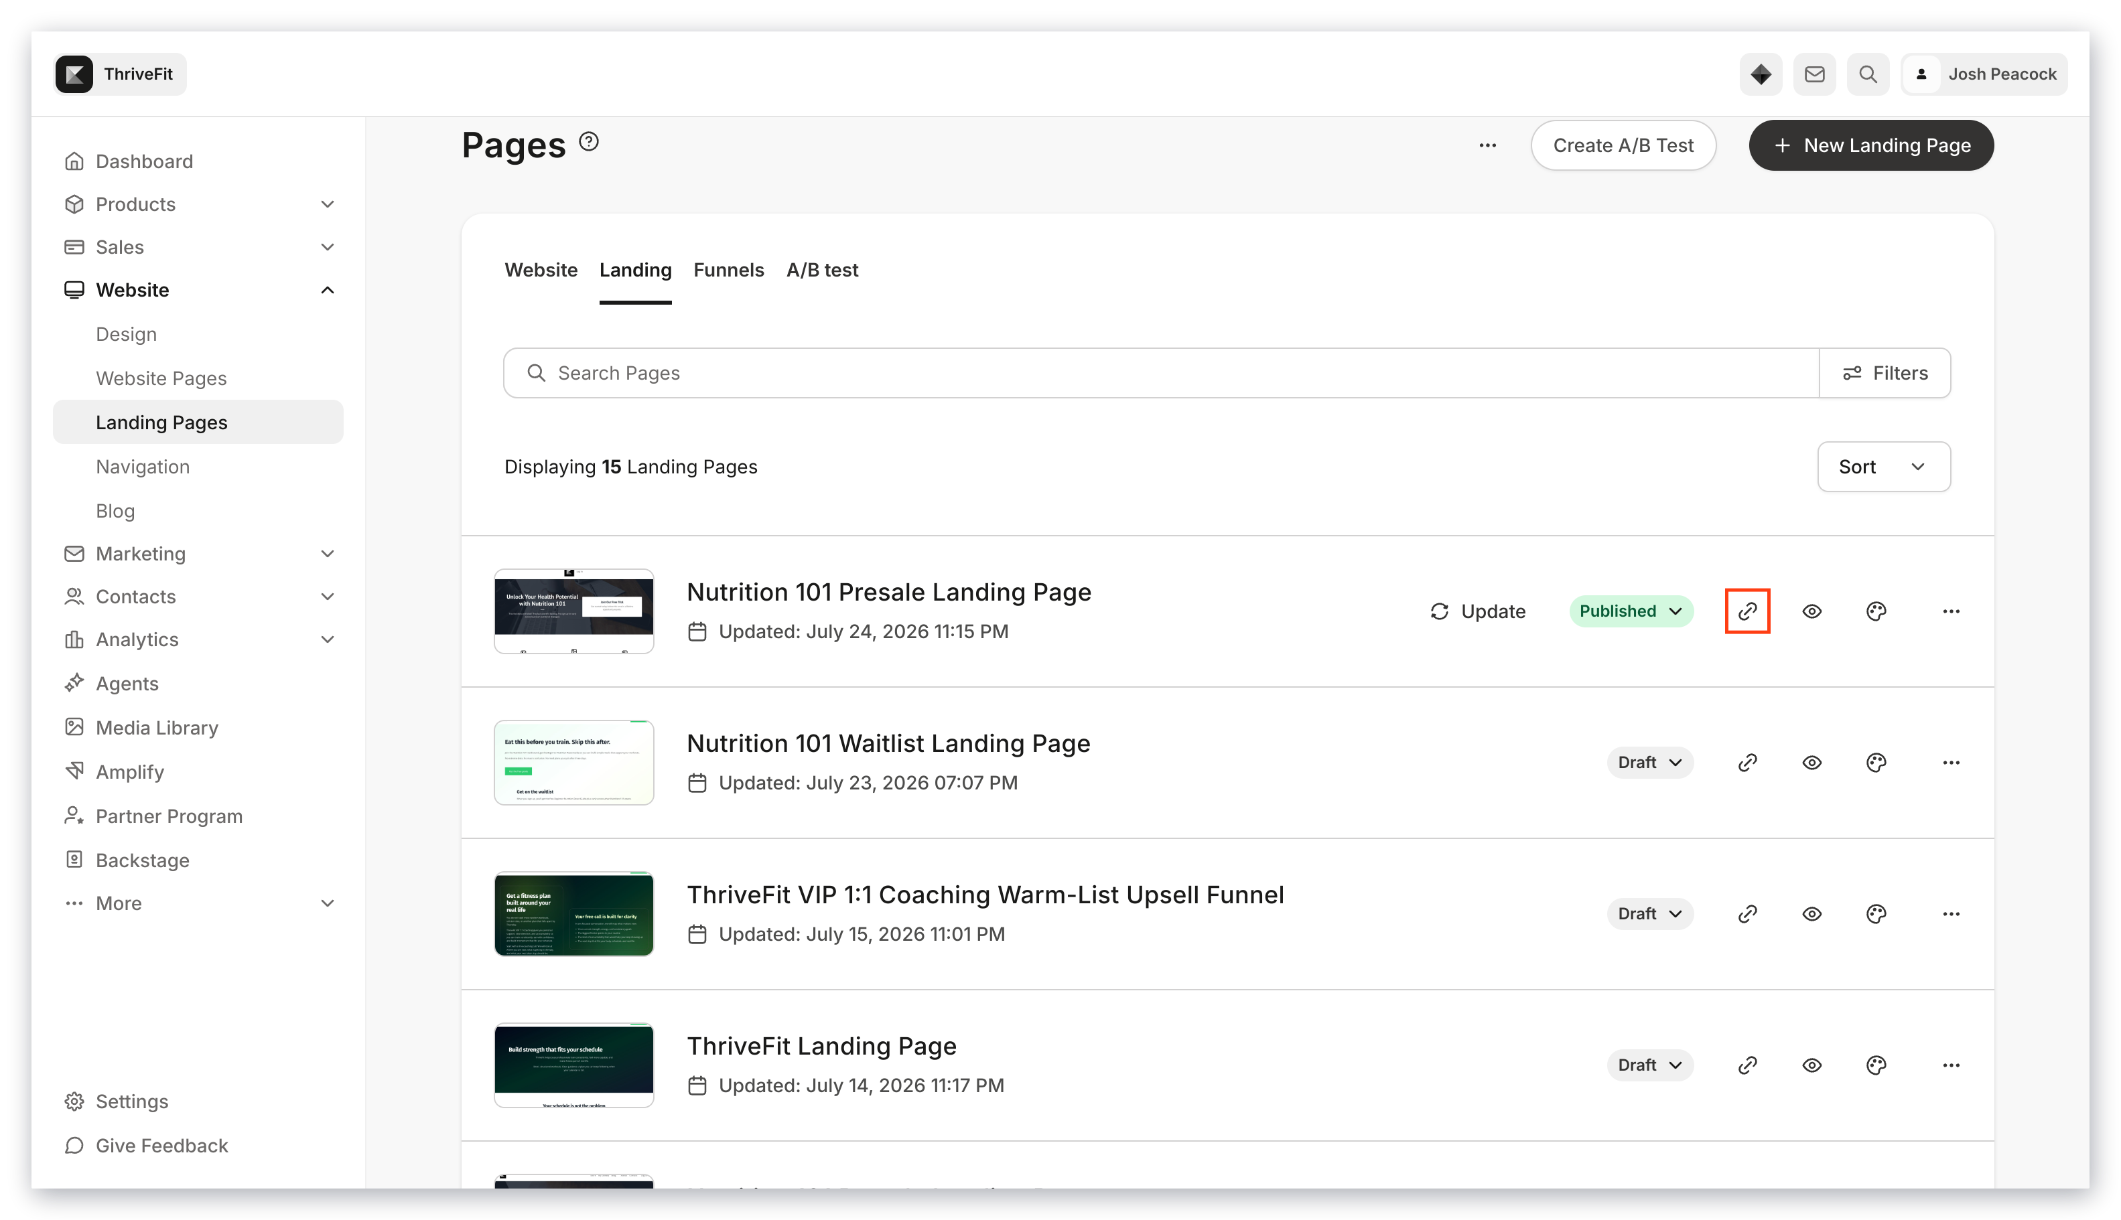The height and width of the screenshot is (1220, 2121).
Task: Open the ThriveFit VIP Coaching funnel thumbnail
Action: tap(573, 913)
